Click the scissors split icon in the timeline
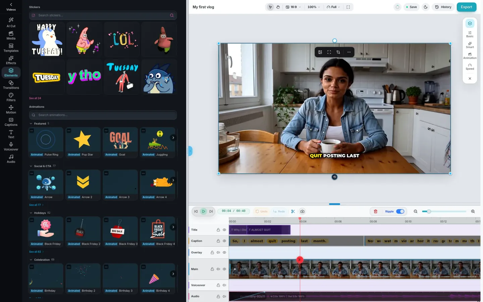This screenshot has height=302, width=483. pos(293,211)
